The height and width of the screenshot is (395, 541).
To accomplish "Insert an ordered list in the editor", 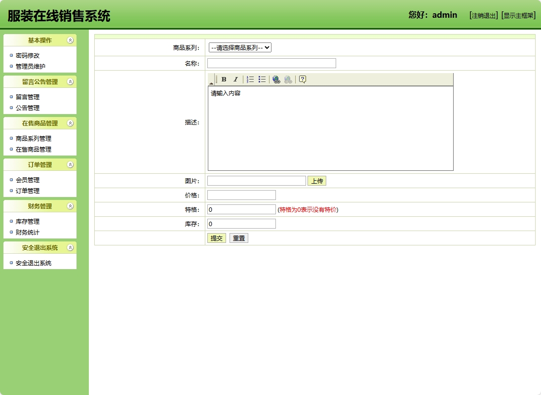I will point(249,79).
